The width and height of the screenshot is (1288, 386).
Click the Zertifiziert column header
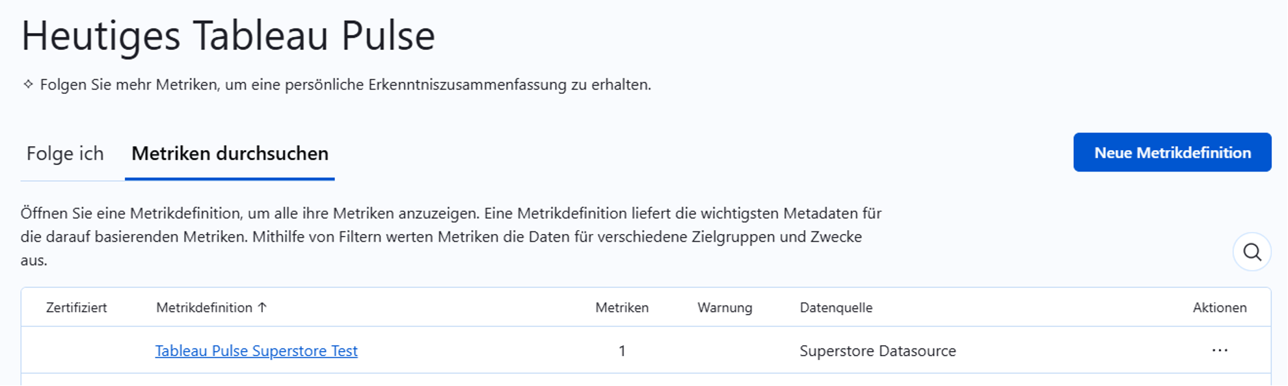[x=76, y=308]
